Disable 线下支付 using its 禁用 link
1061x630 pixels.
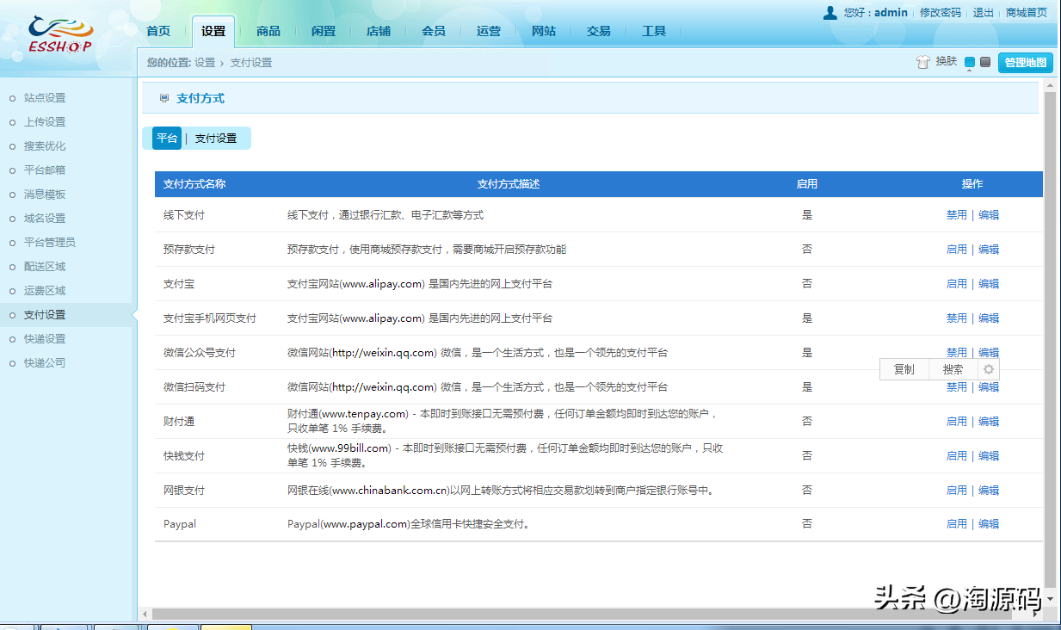coord(956,214)
